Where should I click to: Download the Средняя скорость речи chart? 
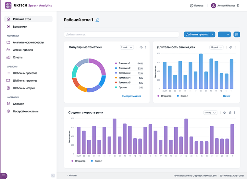[224, 113]
